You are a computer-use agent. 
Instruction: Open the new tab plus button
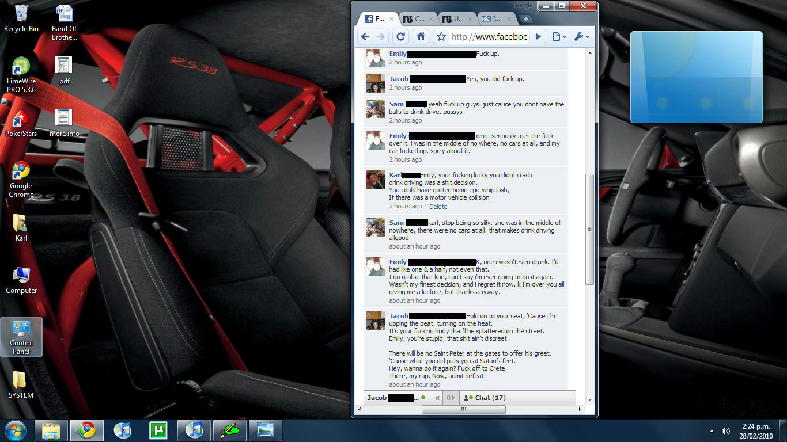(x=525, y=19)
